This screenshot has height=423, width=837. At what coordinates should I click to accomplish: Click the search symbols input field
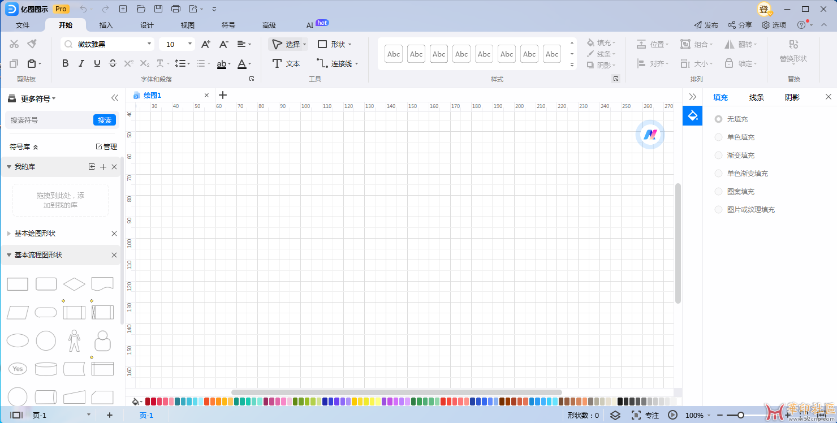coord(50,120)
